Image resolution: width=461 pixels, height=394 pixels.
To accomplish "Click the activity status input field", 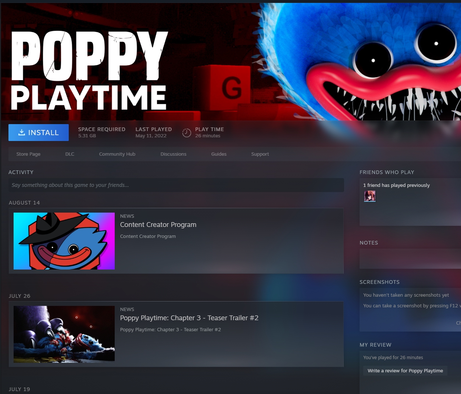I will click(x=176, y=185).
